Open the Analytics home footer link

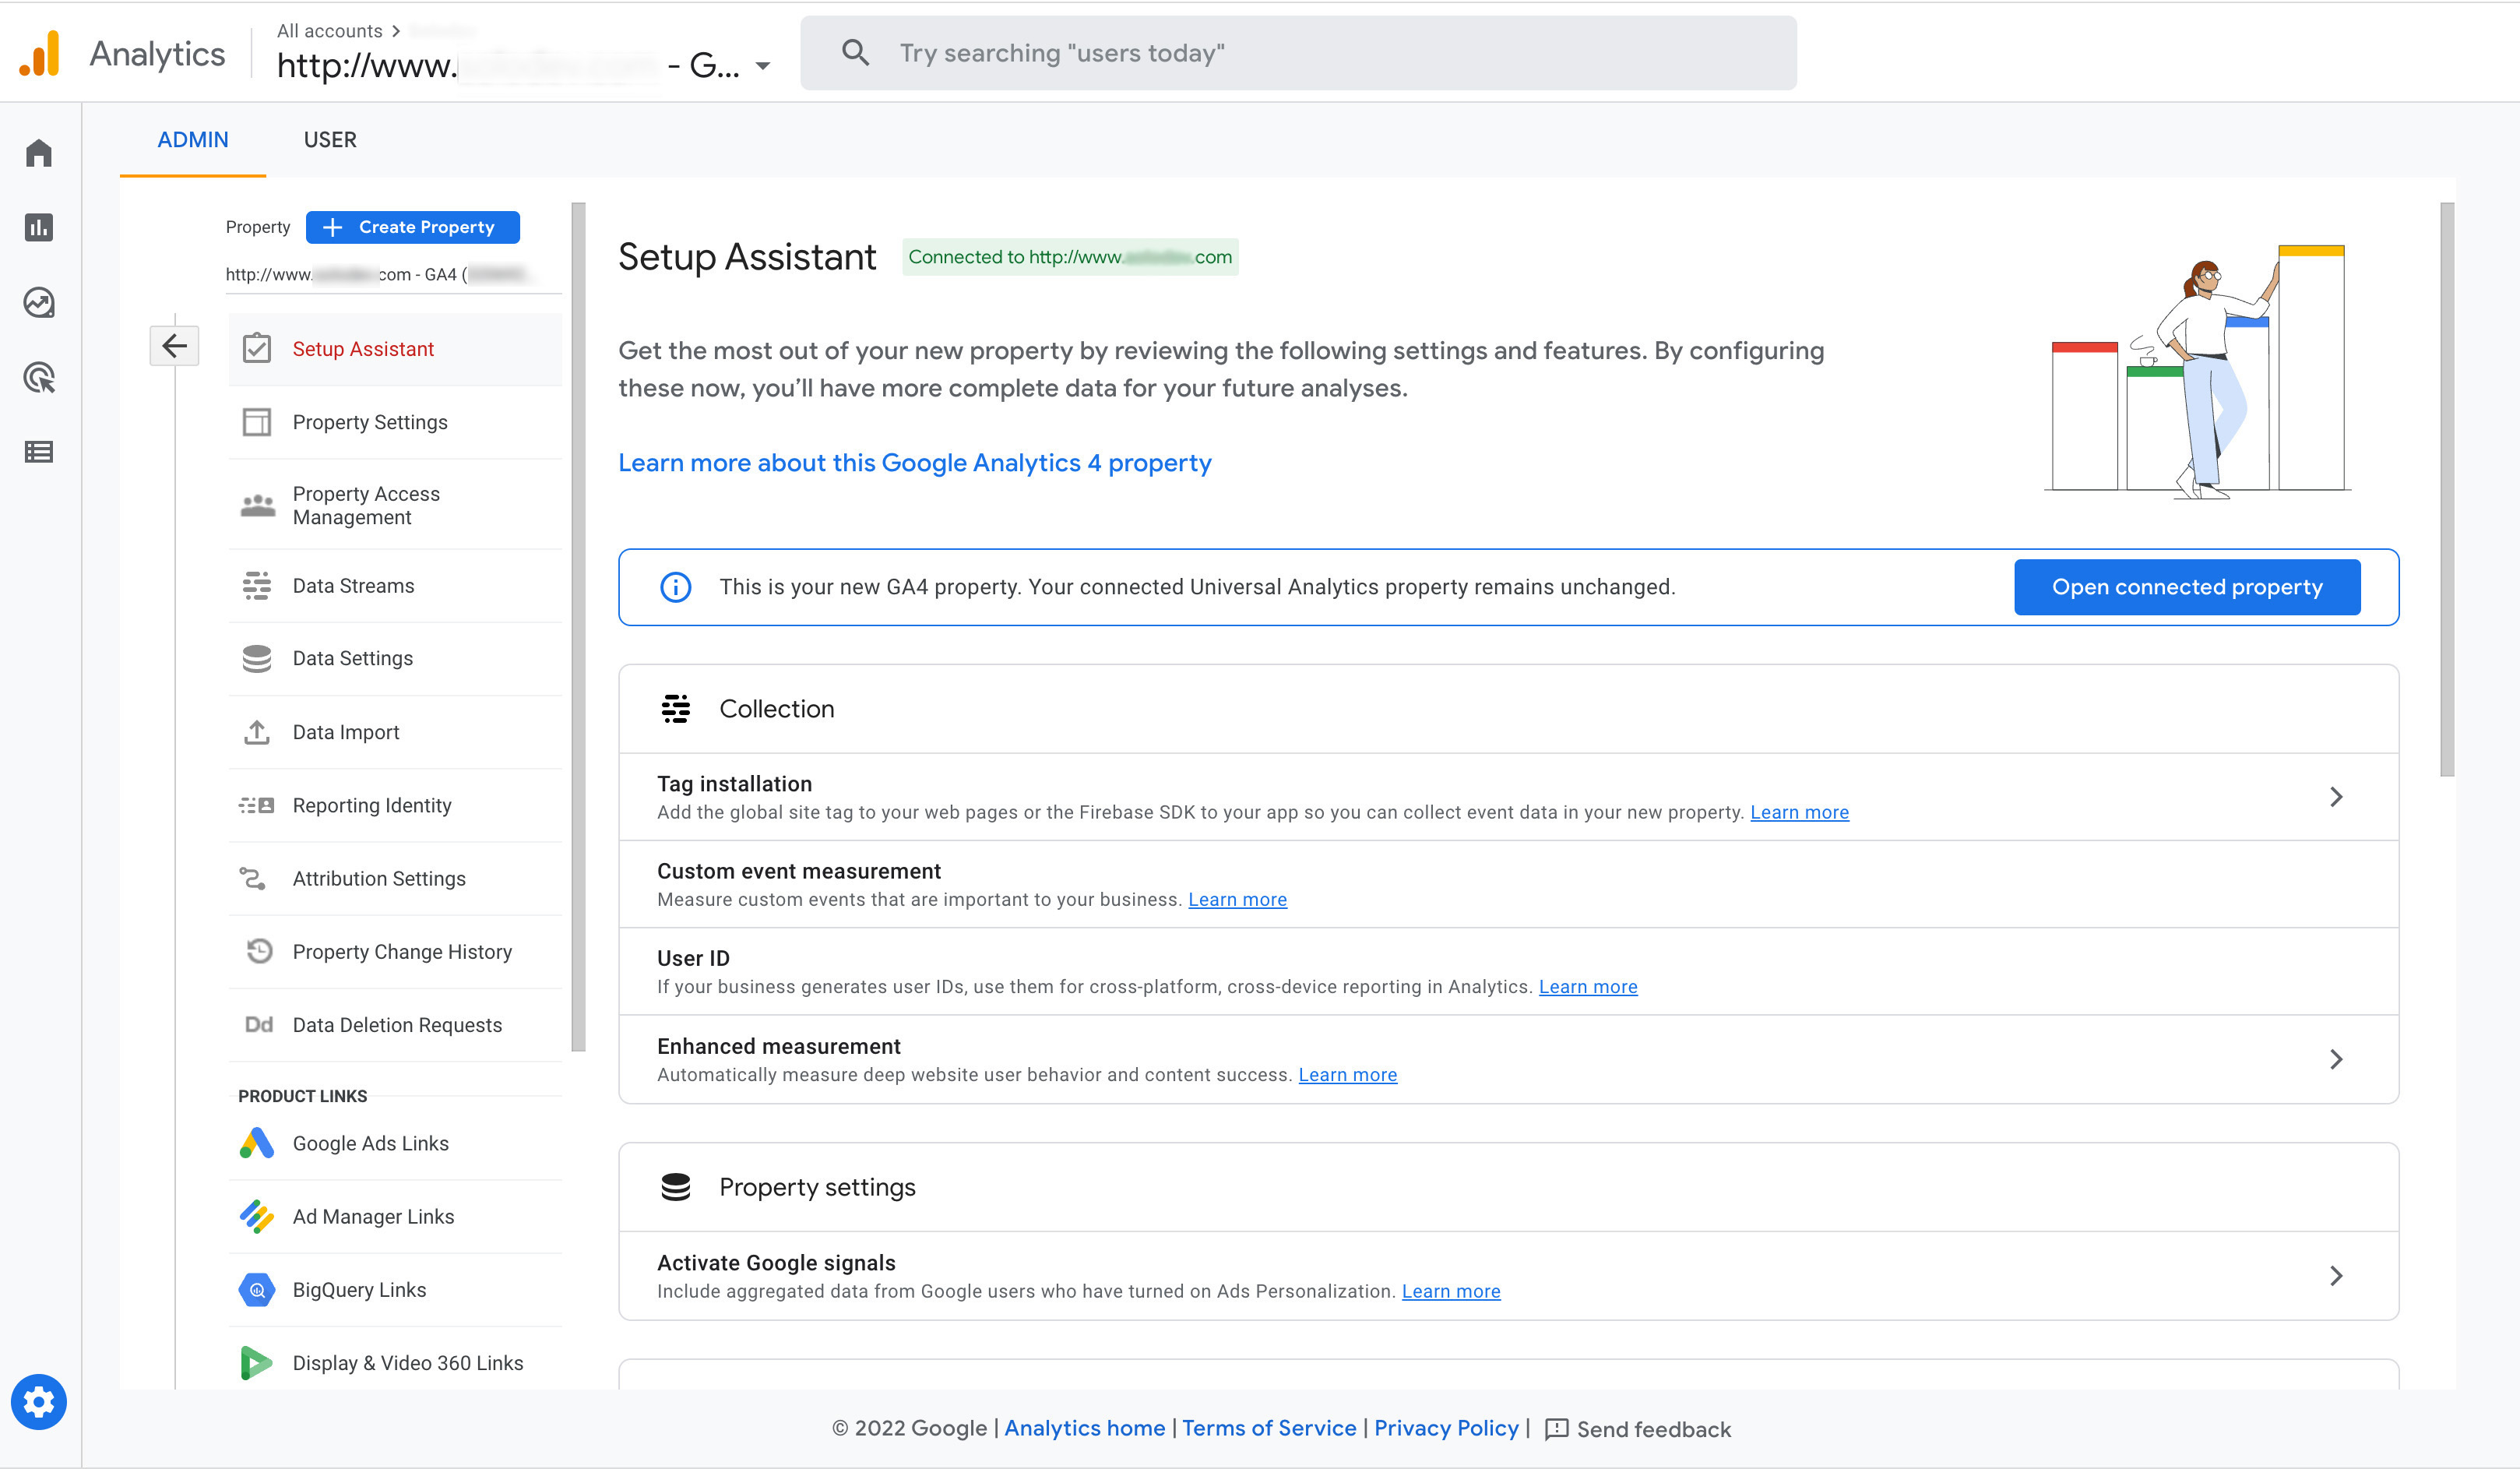pyautogui.click(x=1084, y=1428)
